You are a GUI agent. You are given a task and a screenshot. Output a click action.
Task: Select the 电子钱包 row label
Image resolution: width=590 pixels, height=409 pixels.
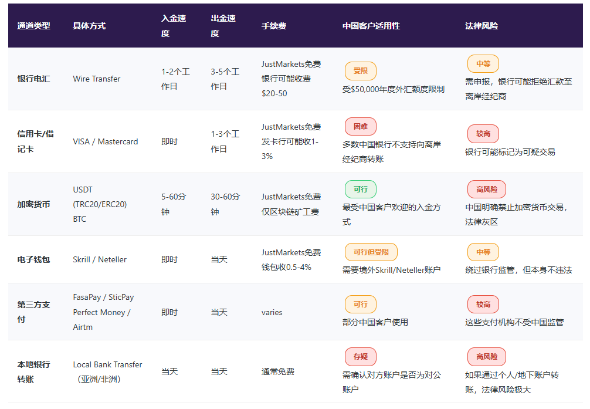point(33,259)
